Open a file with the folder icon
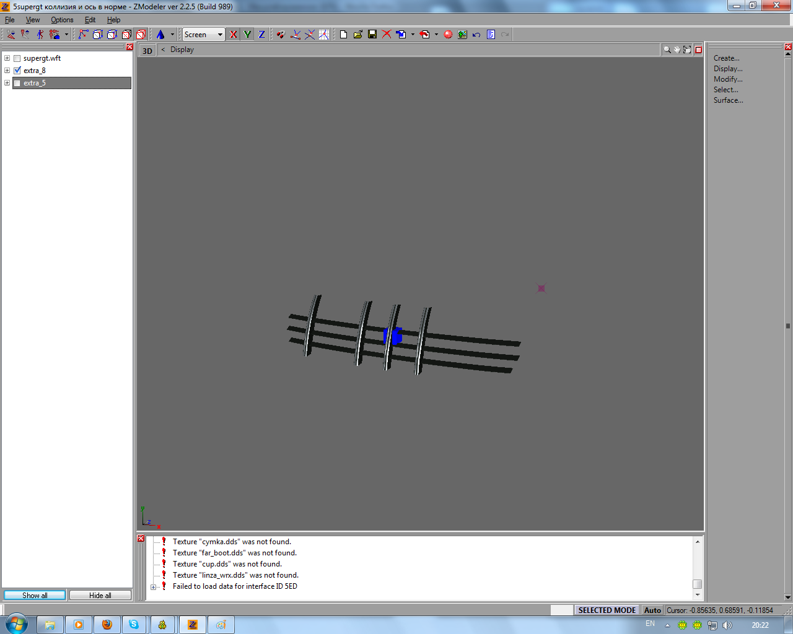Viewport: 793px width, 634px height. [357, 35]
